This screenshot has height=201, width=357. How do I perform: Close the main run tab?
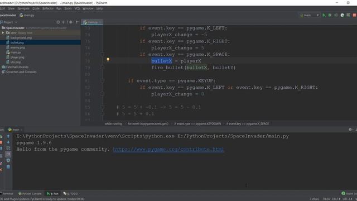click(21, 130)
